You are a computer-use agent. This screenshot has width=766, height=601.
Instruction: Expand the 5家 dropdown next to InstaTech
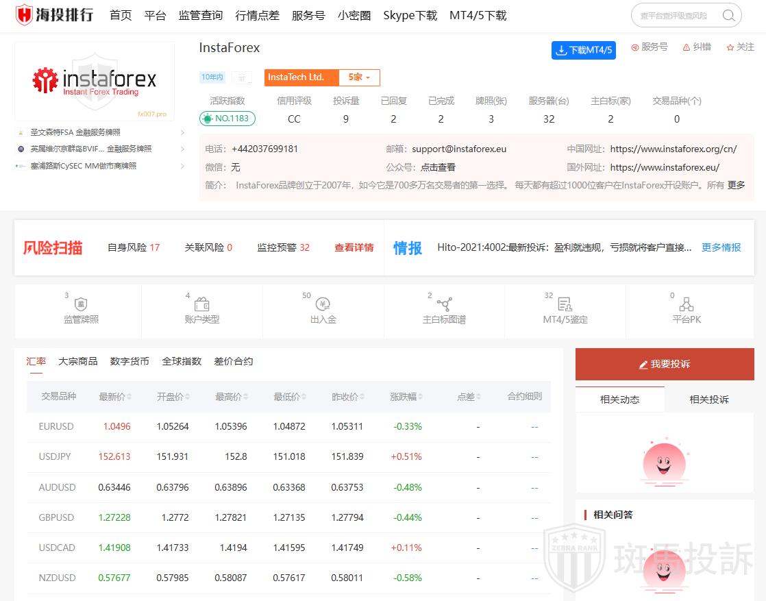pyautogui.click(x=359, y=77)
